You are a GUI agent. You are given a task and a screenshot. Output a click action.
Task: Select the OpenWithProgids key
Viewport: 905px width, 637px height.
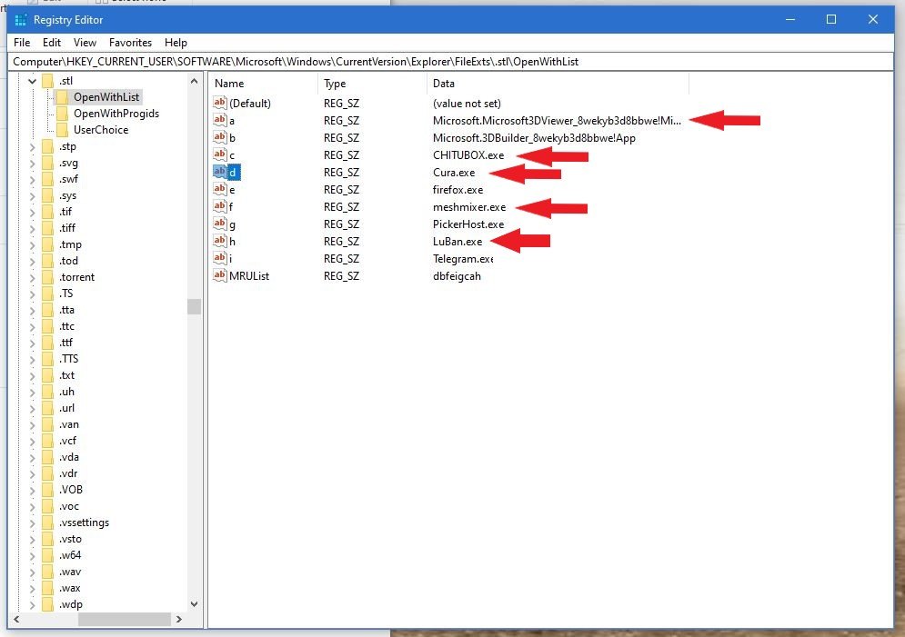pyautogui.click(x=116, y=114)
